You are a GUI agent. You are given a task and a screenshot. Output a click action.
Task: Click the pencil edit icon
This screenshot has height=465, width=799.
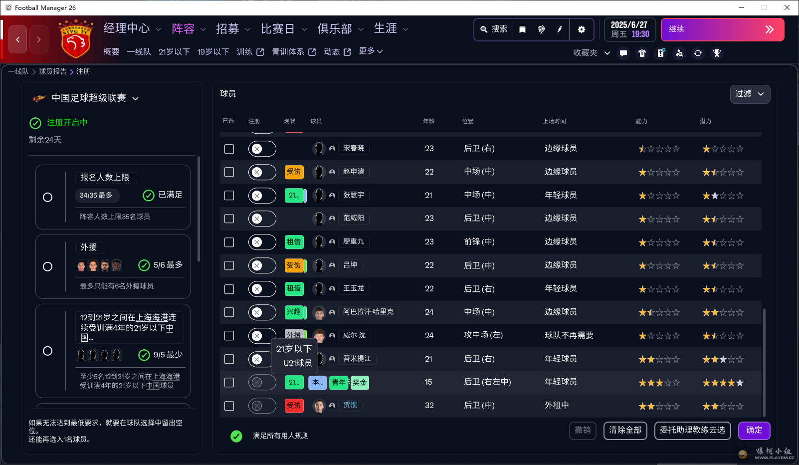(560, 29)
